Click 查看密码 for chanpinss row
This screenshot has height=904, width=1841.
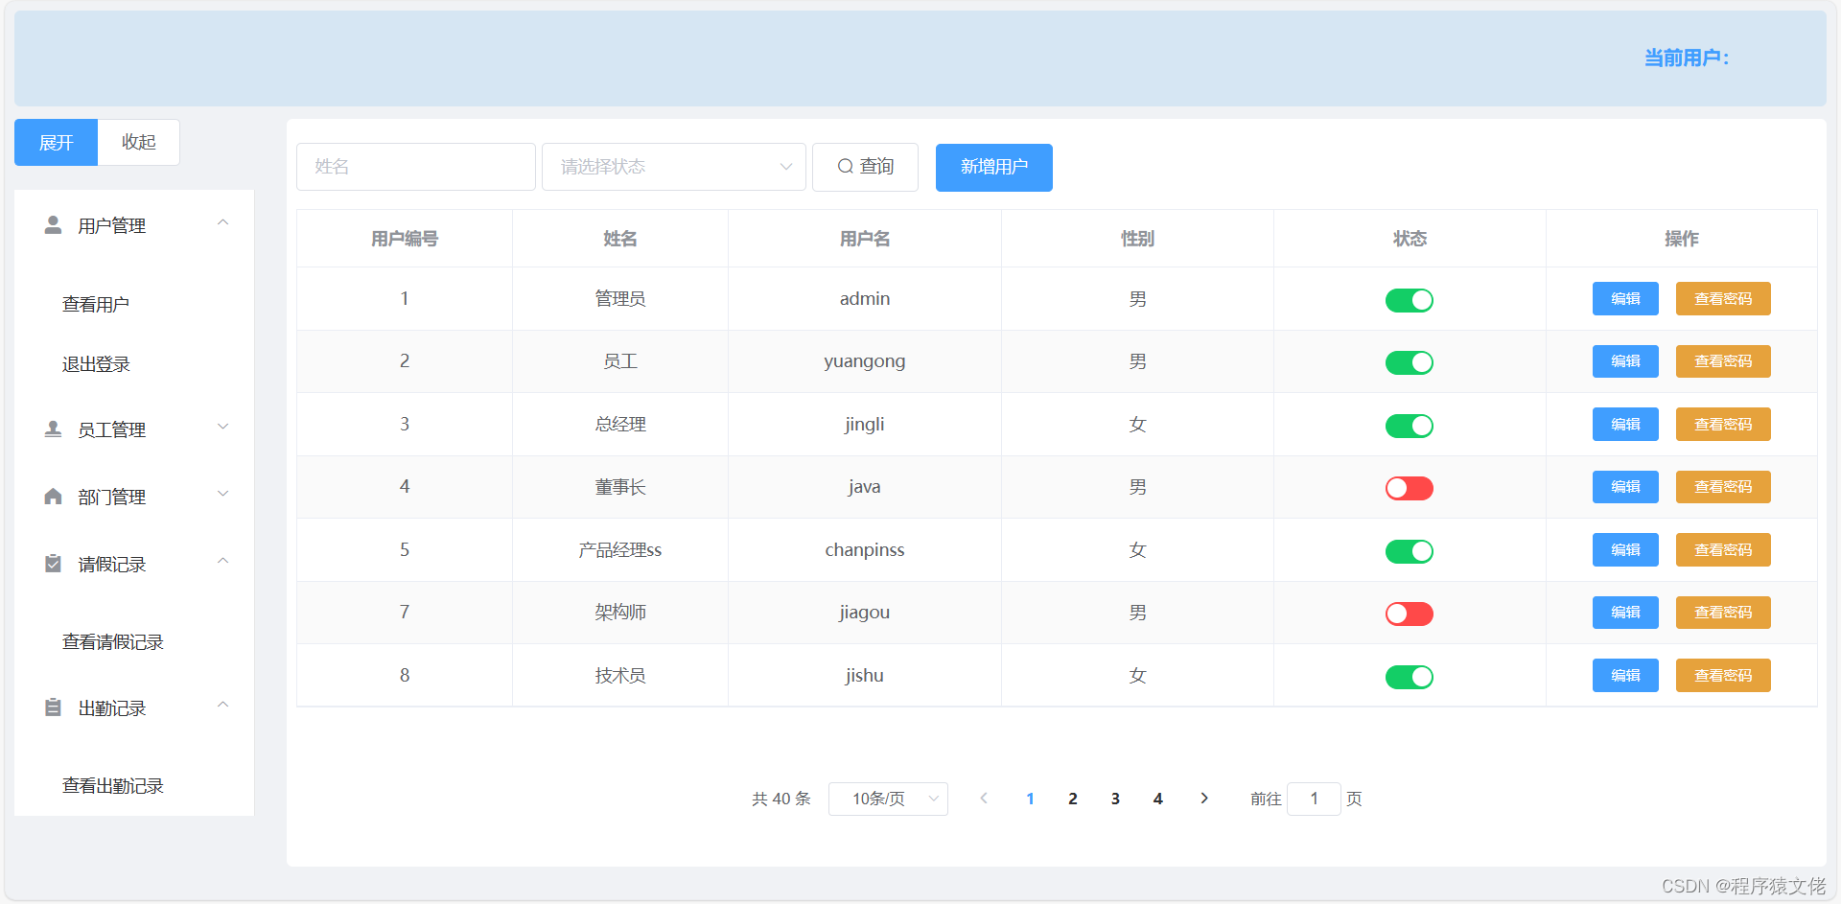point(1723,550)
